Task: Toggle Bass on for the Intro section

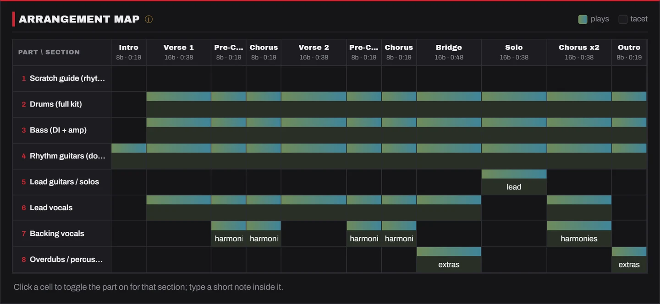Action: (x=129, y=130)
